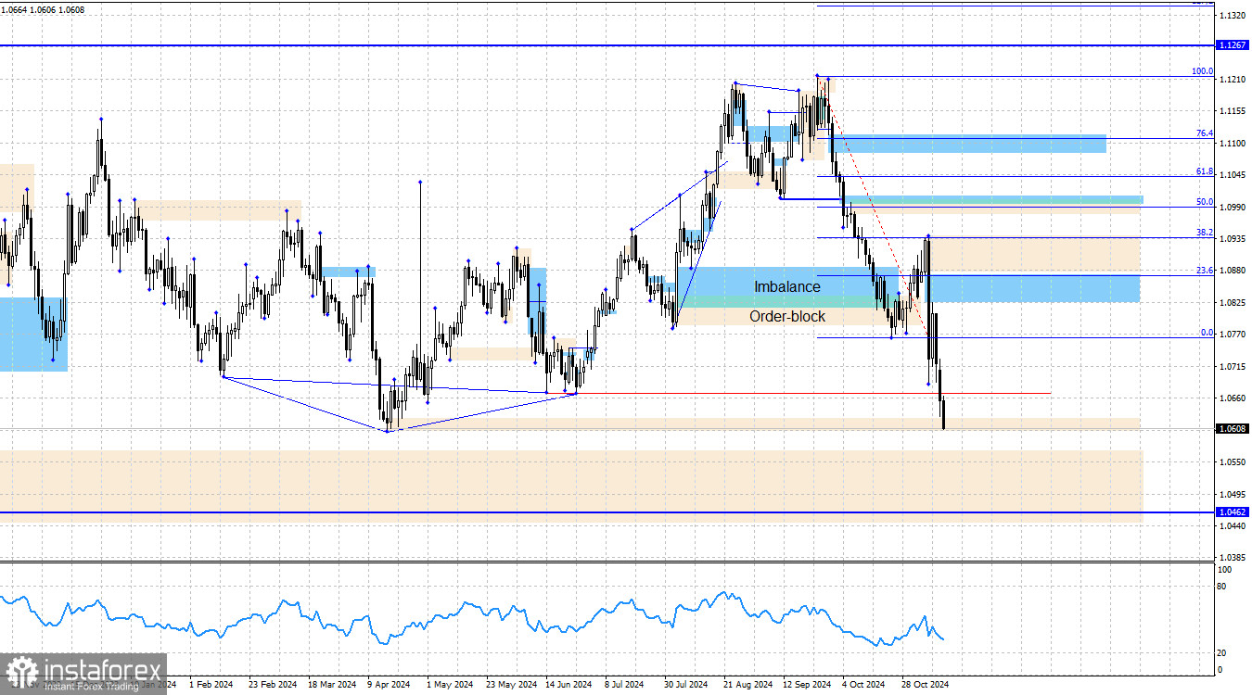Select the Fibonacci 38.2 level label
This screenshot has width=1252, height=695.
1204,233
